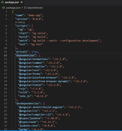The height and width of the screenshot is (131, 122).
Task: Click the "private" key
Action: pyautogui.click(x=22, y=52)
